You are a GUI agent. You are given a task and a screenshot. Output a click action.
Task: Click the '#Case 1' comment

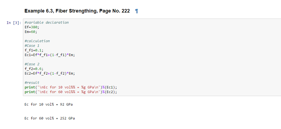click(x=32, y=45)
